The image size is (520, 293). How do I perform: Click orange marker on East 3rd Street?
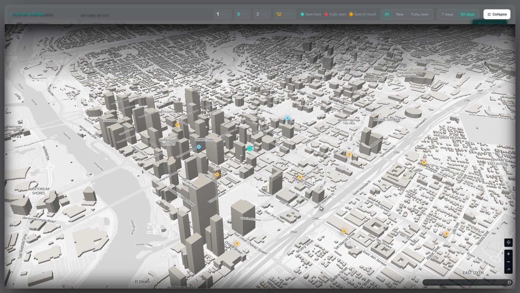(217, 174)
